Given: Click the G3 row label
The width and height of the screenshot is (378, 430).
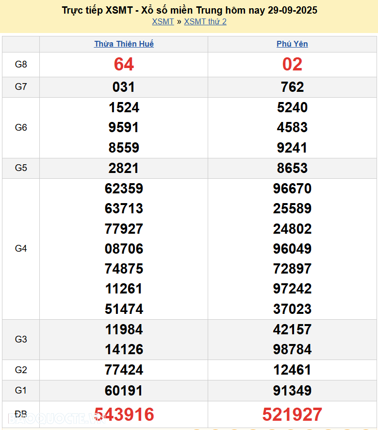Looking at the screenshot, I should [x=21, y=339].
